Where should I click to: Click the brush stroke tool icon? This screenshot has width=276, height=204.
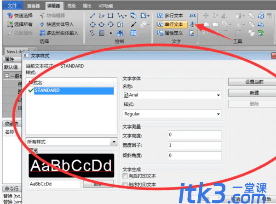pyautogui.click(x=133, y=24)
